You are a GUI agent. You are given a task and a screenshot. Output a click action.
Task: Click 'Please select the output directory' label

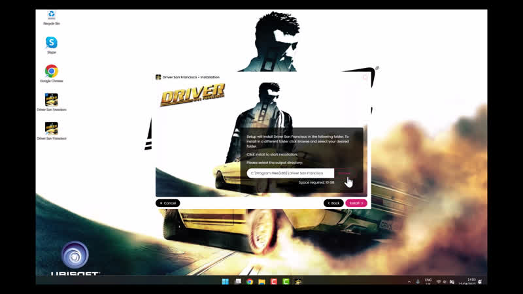275,163
